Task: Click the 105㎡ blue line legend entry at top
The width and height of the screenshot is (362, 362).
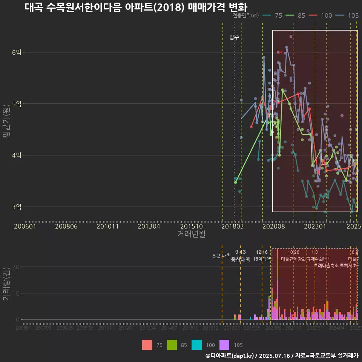Action: coord(347,15)
